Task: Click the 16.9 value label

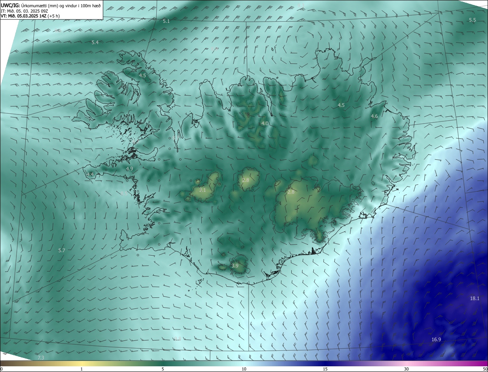Action: 436,340
